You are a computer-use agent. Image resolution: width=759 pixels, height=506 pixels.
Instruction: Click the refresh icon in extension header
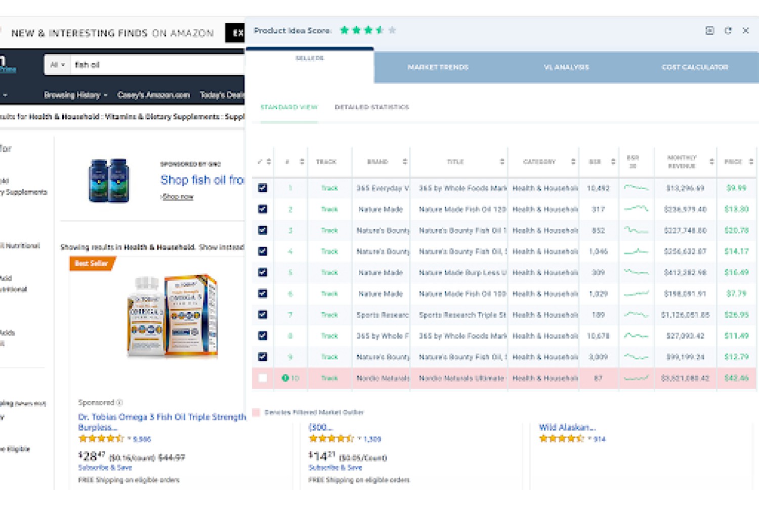[x=728, y=31]
